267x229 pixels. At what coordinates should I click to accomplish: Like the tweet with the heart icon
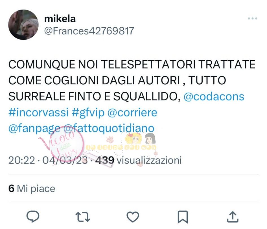(133, 217)
